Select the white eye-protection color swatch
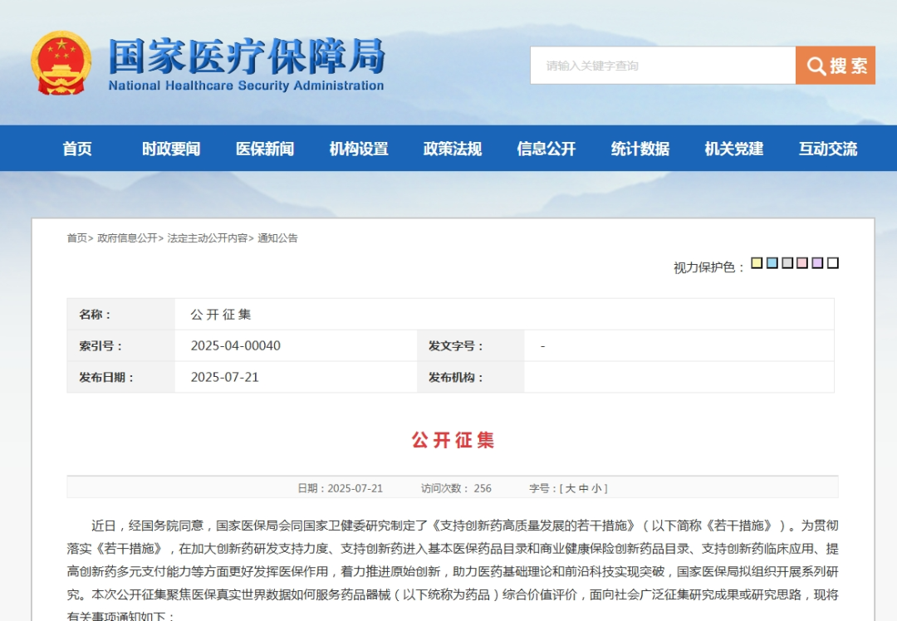The width and height of the screenshot is (897, 621). pyautogui.click(x=832, y=262)
